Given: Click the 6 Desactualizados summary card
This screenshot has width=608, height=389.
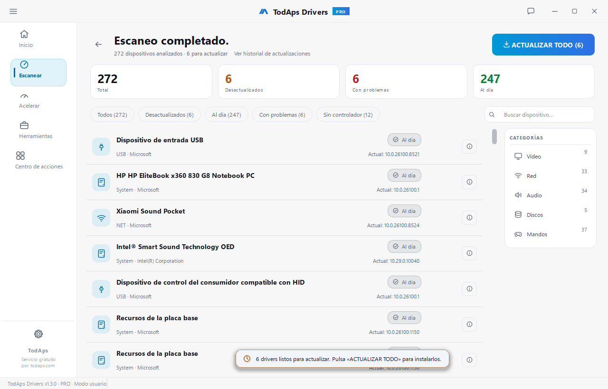Looking at the screenshot, I should 279,82.
